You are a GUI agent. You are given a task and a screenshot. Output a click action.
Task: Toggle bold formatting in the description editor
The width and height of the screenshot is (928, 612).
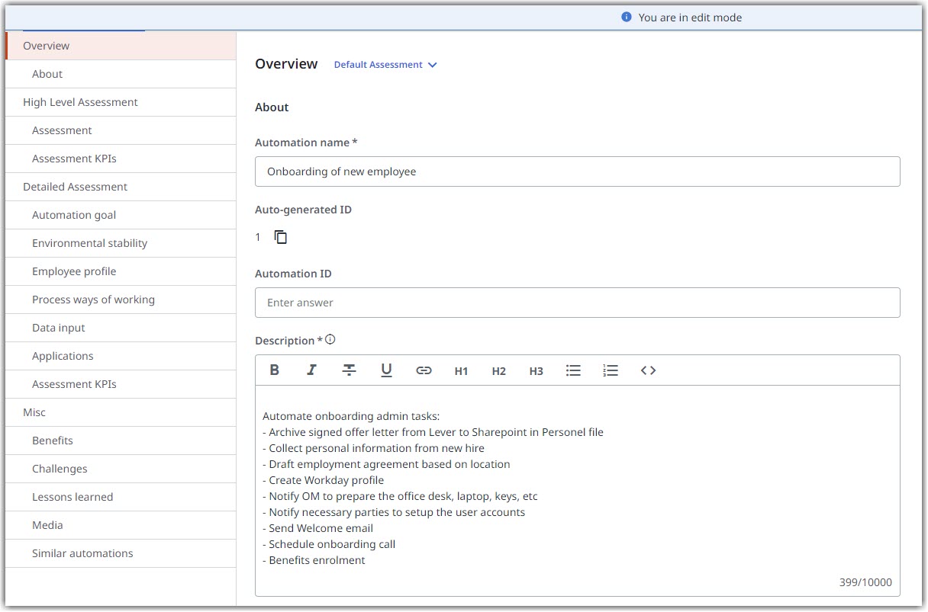pyautogui.click(x=274, y=370)
